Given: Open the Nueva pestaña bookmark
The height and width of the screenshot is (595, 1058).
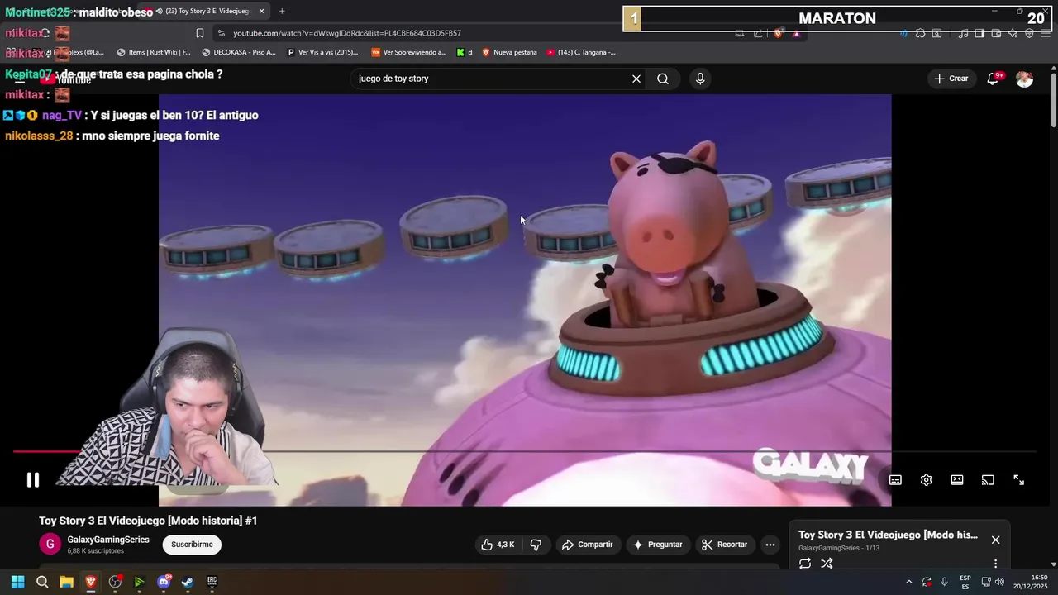Looking at the screenshot, I should coord(509,52).
